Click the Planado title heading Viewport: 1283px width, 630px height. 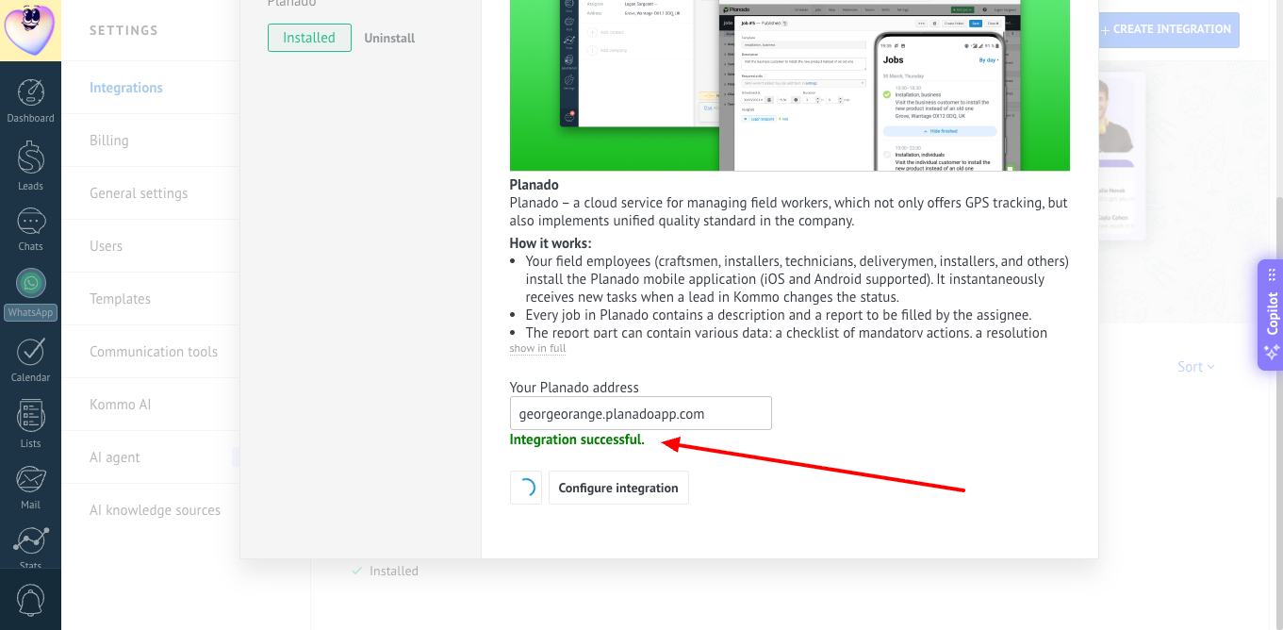[535, 185]
